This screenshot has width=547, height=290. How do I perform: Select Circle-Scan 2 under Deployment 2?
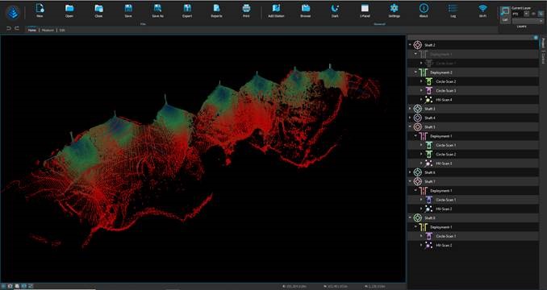point(446,81)
